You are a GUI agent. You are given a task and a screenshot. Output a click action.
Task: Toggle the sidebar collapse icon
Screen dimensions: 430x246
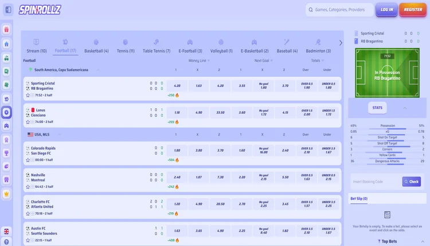[8, 10]
